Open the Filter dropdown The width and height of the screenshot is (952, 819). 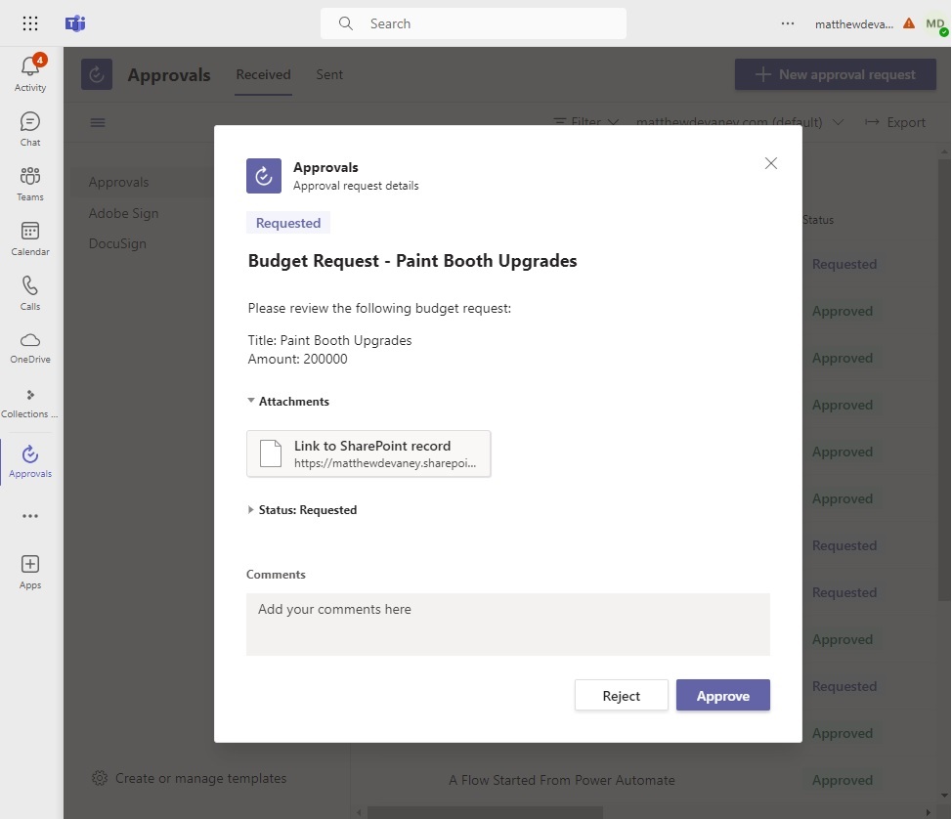(x=586, y=122)
